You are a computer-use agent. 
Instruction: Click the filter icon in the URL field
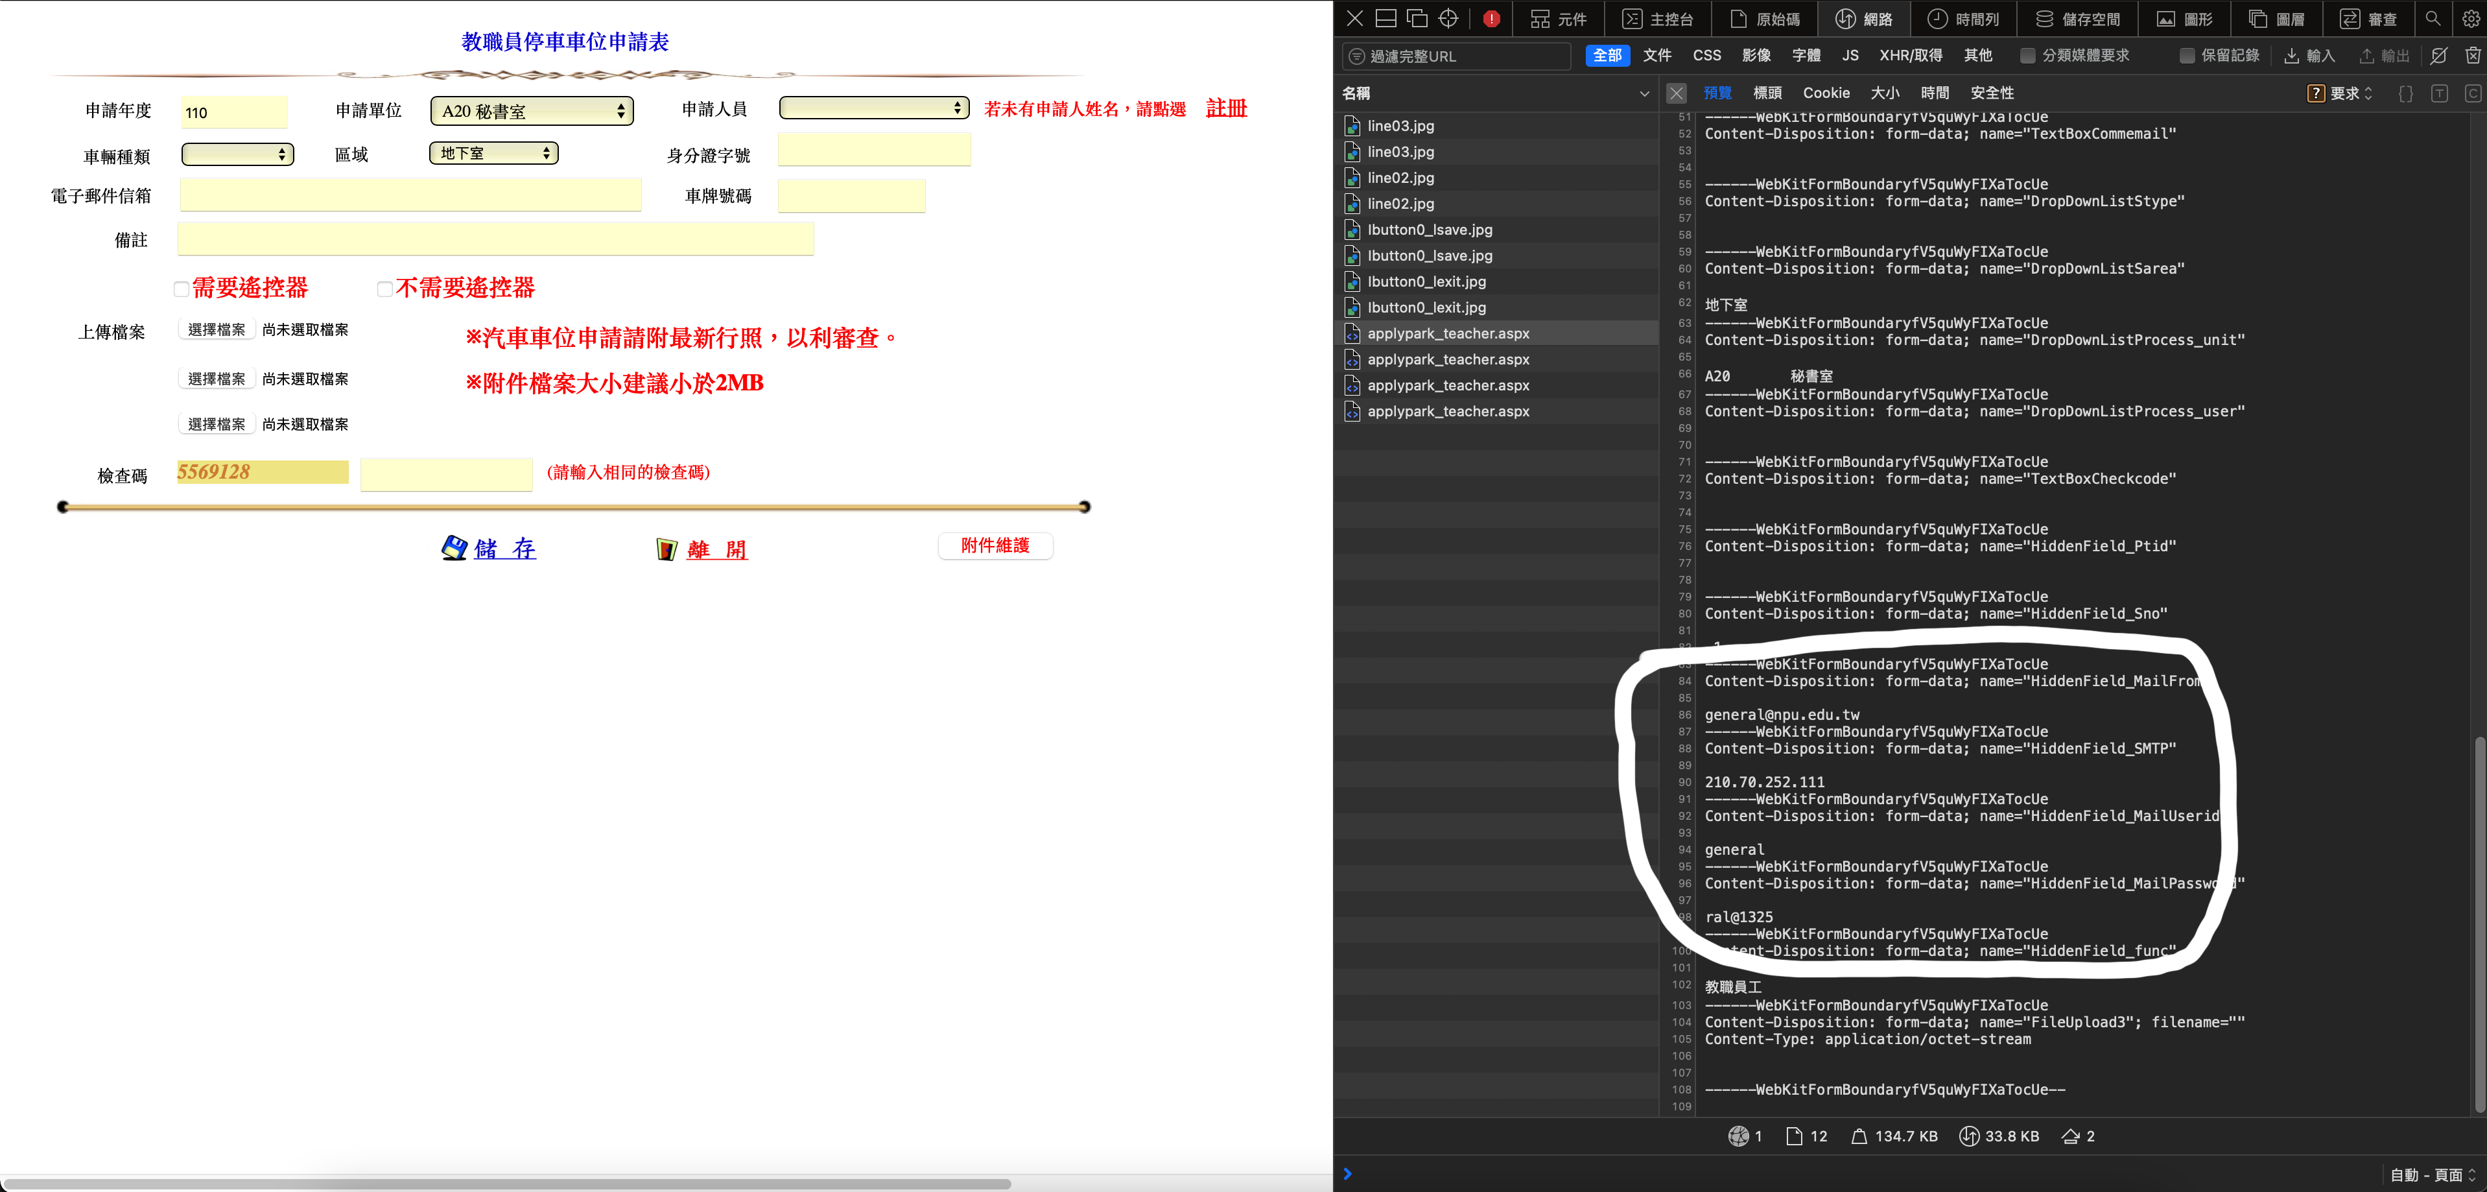click(x=1356, y=56)
